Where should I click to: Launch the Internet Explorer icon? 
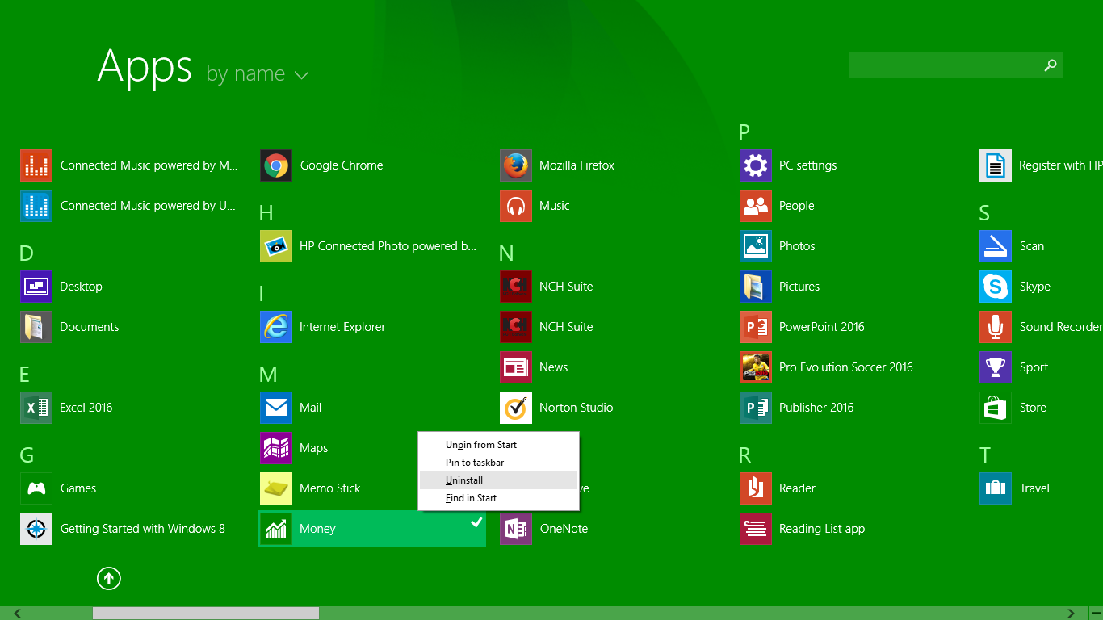(x=276, y=327)
